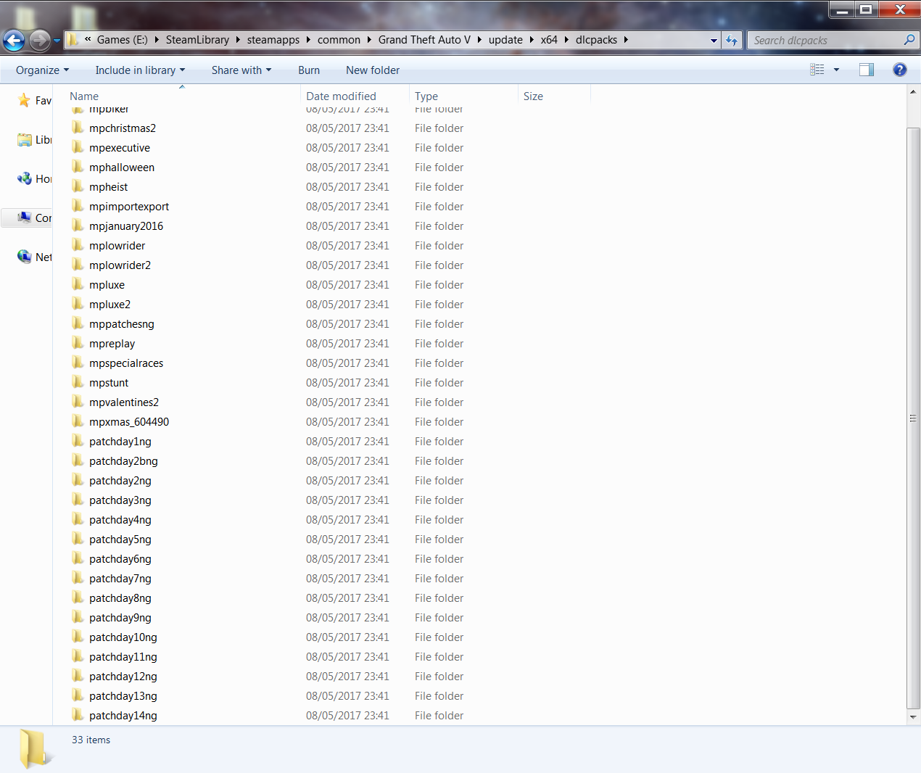The height and width of the screenshot is (773, 921).
Task: Open the address bar history dropdown
Action: 714,41
